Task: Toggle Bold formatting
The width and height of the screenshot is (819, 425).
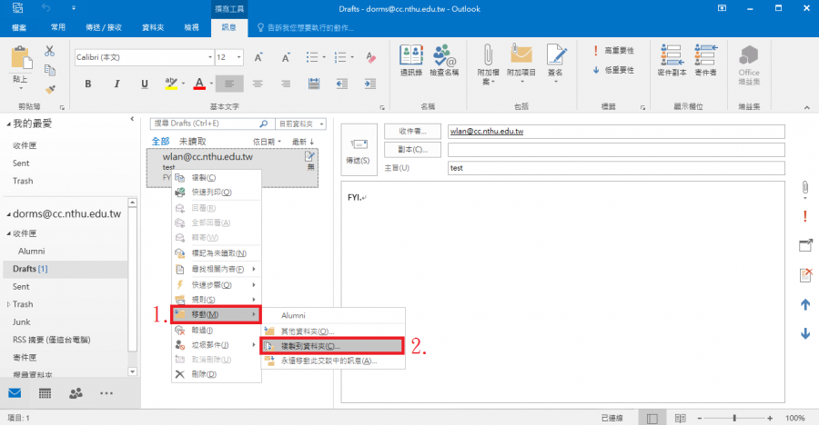Action: coord(88,84)
